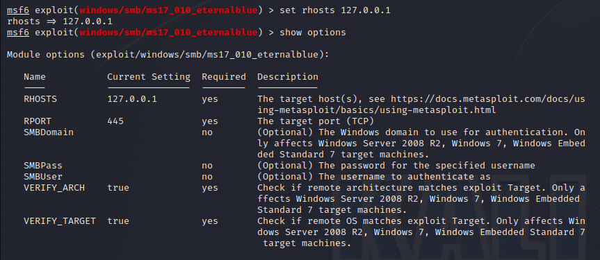Screen dimensions: 600x260
Task: Click the Description column header
Action: pyautogui.click(x=288, y=77)
